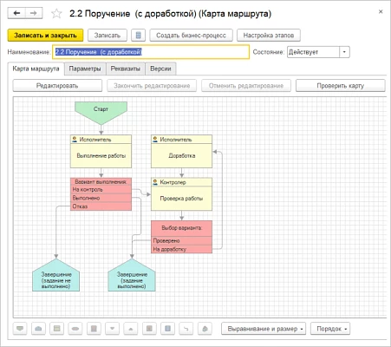Screen dimensions: 391x347
Task: Insert a blue Completion point element
Action: (x=38, y=329)
